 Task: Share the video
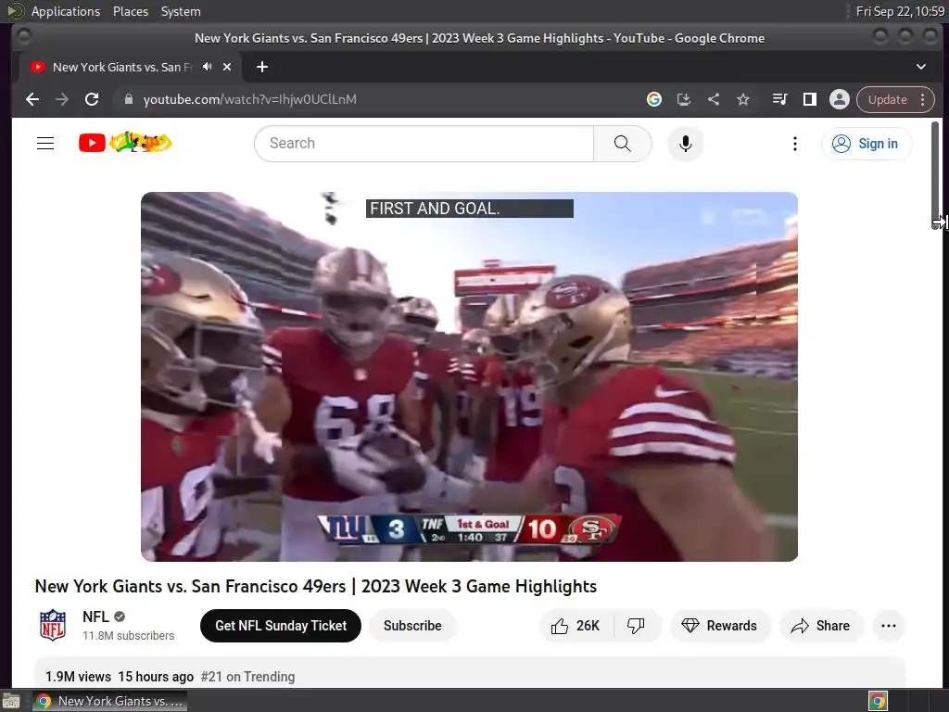(821, 626)
